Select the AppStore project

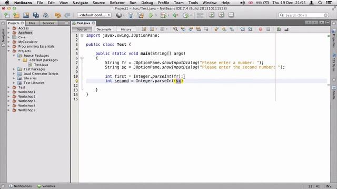coord(25,33)
